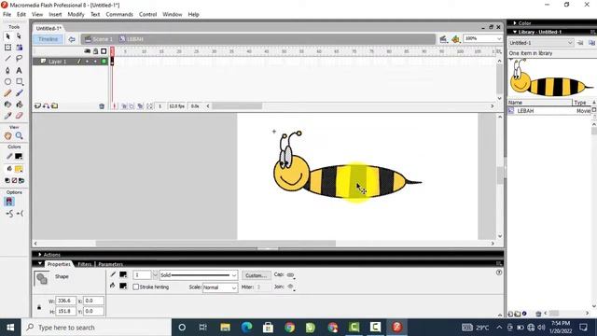Toggle width and height lock
Screen dimensions: 597x336
(39, 307)
